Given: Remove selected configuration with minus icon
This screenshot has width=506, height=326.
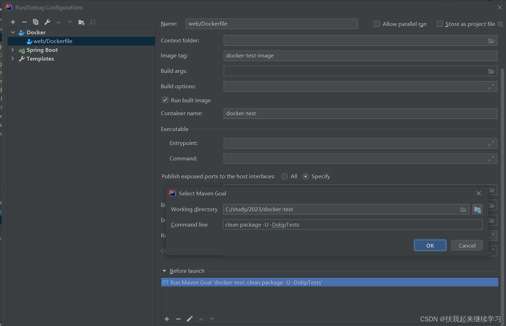Looking at the screenshot, I should click(24, 22).
